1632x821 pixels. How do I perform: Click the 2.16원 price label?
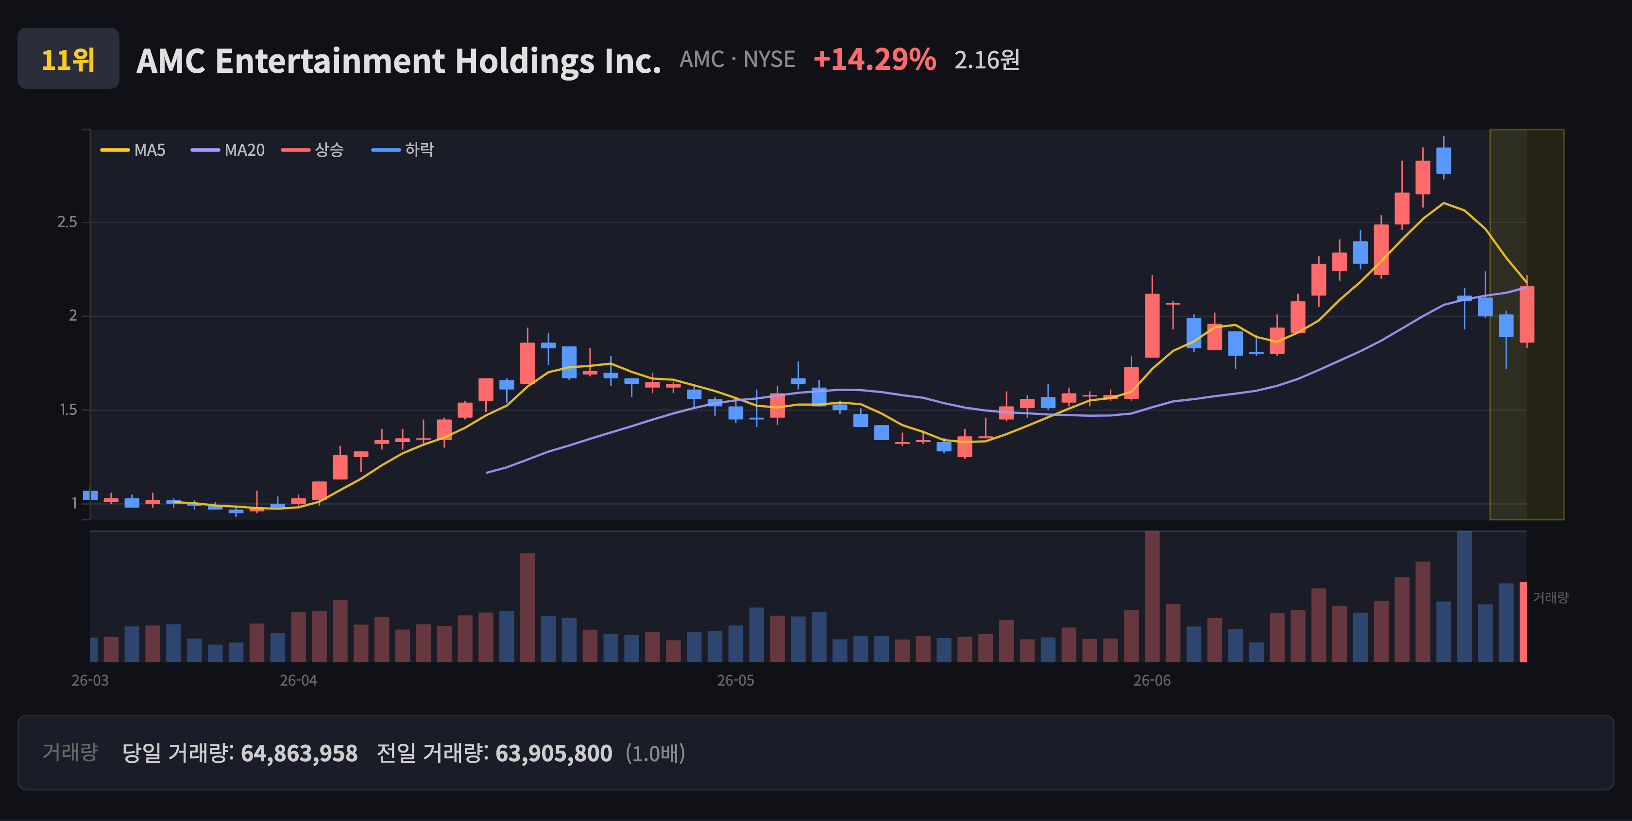pyautogui.click(x=986, y=60)
